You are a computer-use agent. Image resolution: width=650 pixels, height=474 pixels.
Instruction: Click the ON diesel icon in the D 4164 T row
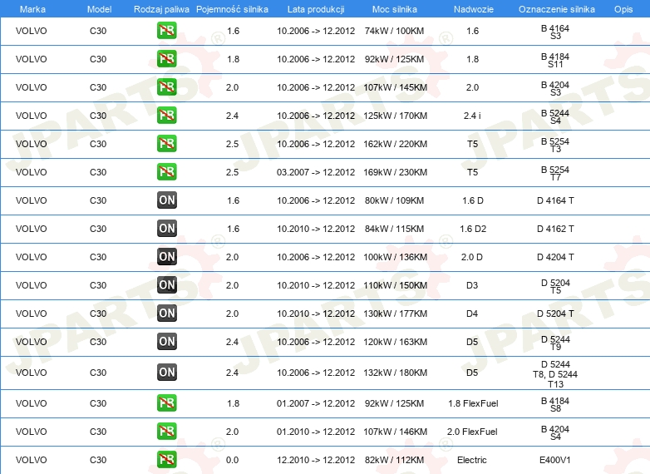[166, 200]
